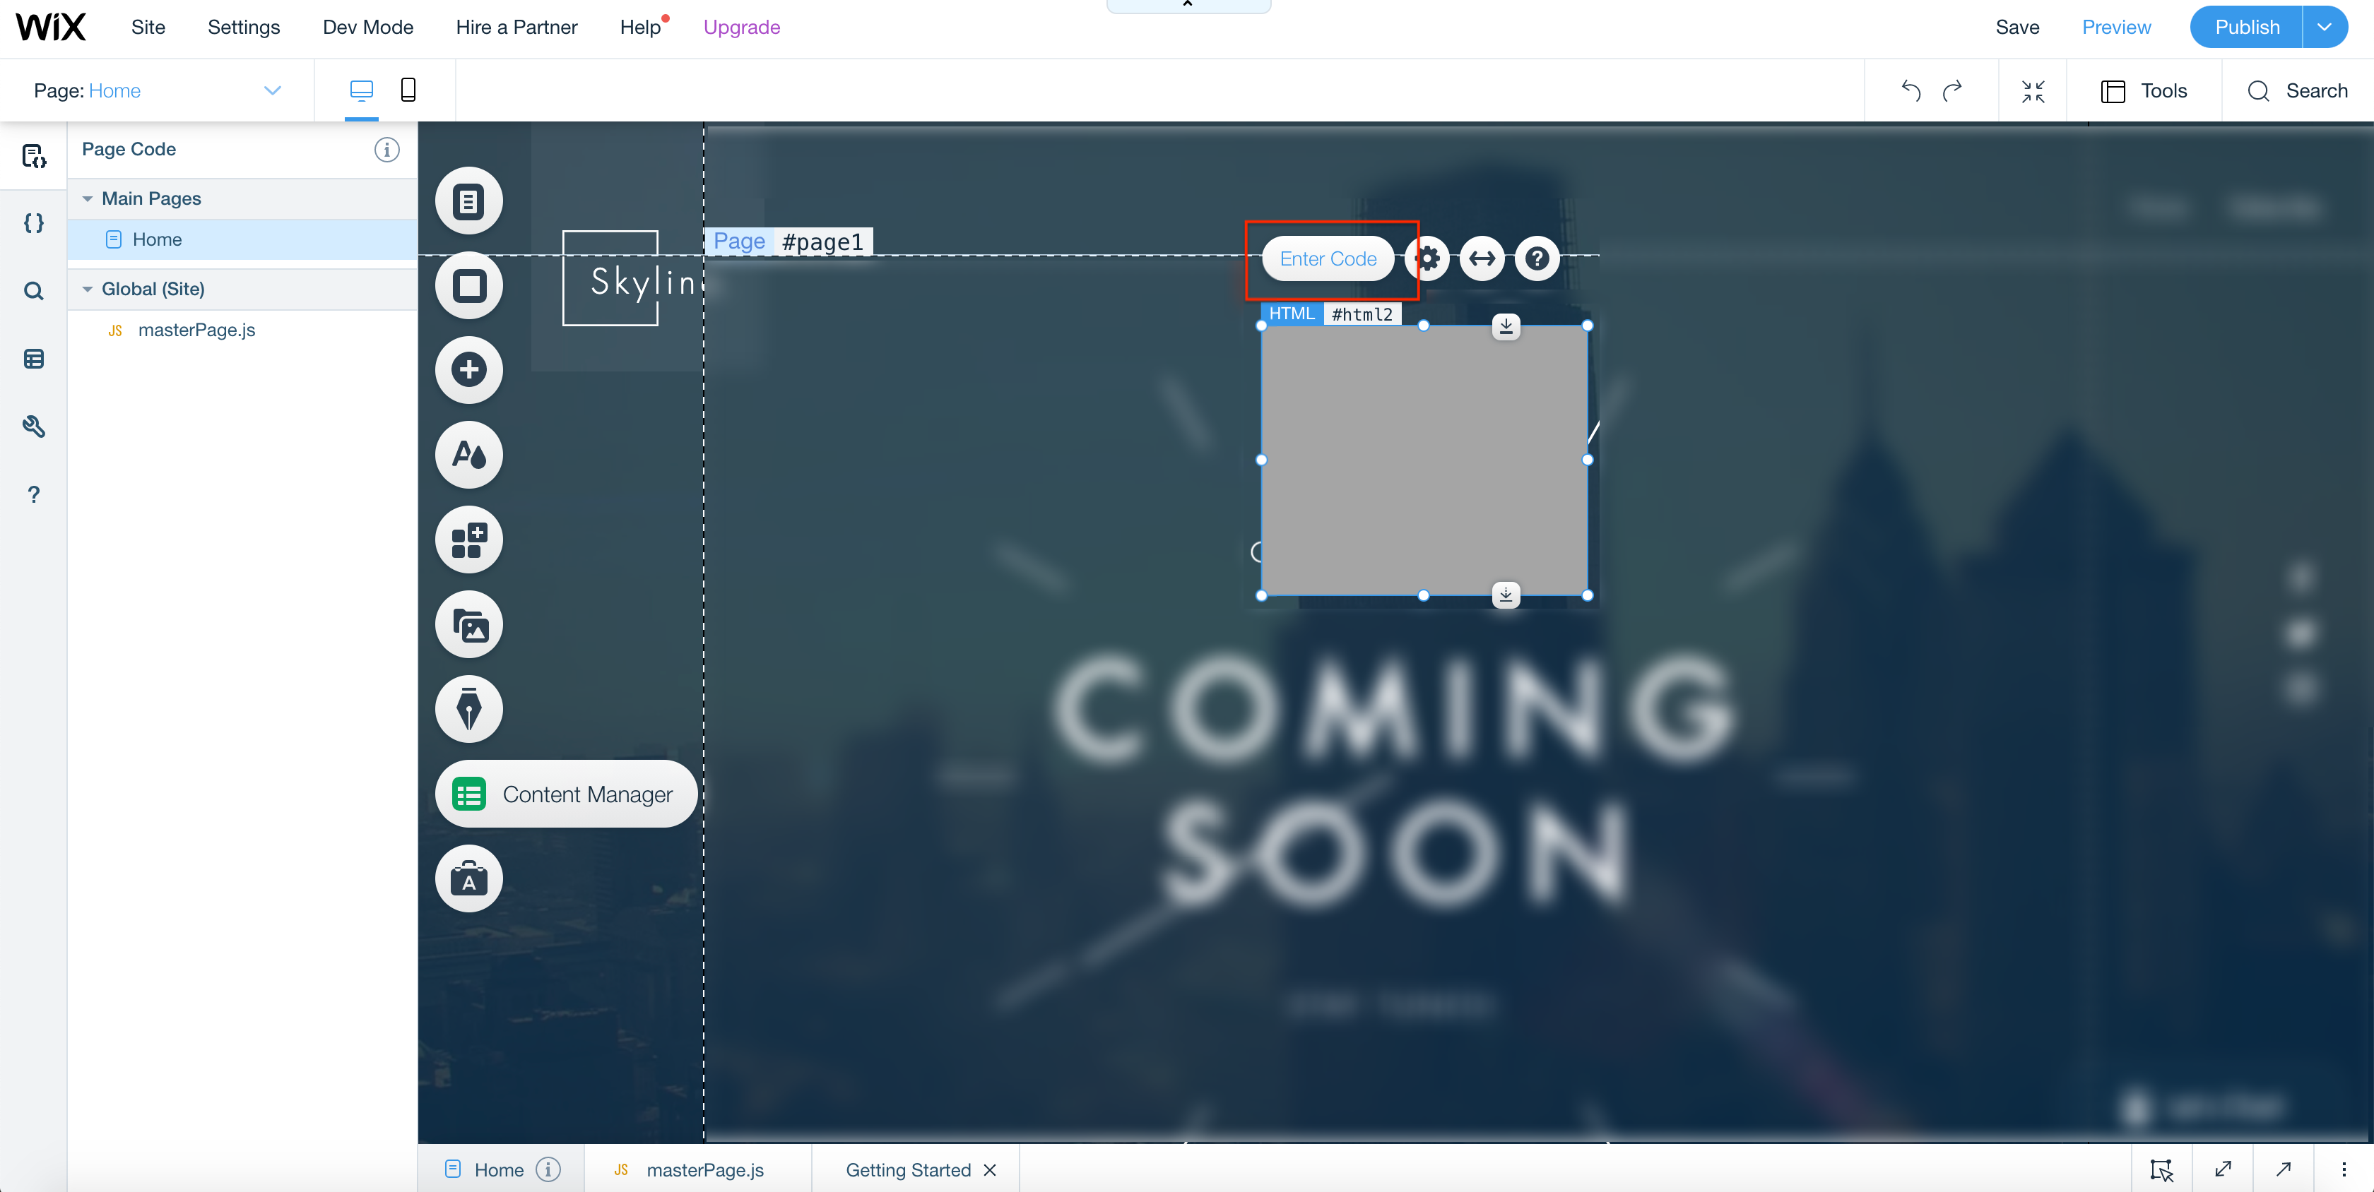Select masterPage.js in the file tree
Image resolution: width=2374 pixels, height=1192 pixels.
coord(196,330)
